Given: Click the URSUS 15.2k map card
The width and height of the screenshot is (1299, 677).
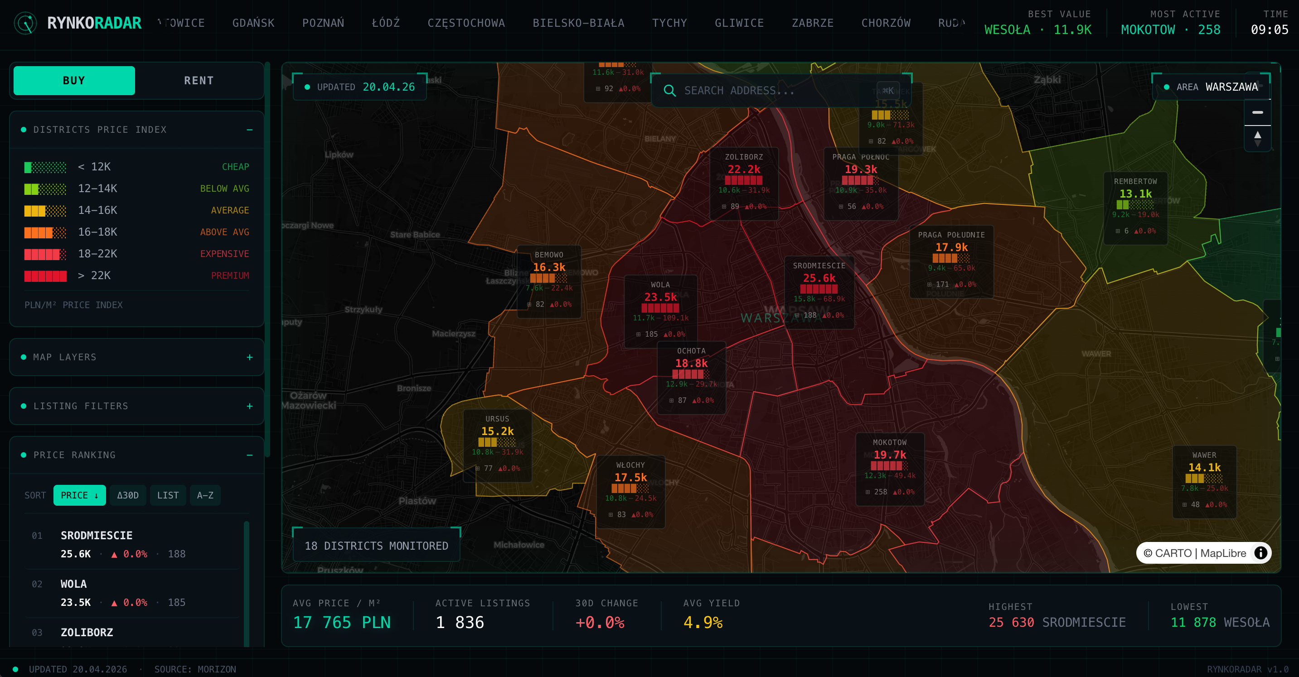Looking at the screenshot, I should pyautogui.click(x=497, y=445).
